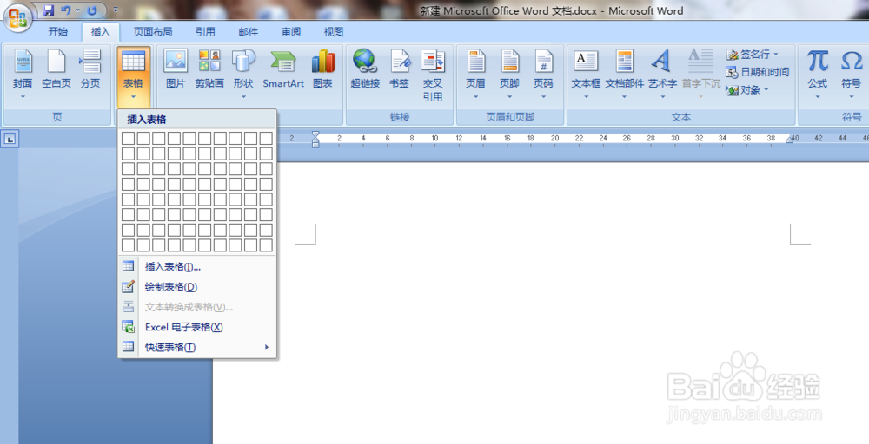This screenshot has width=869, height=444.
Task: Choose 绘制表格(D) draw table entry
Action: (197, 287)
